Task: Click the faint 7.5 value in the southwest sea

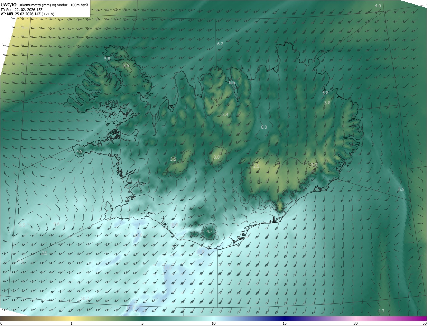Action: [x=44, y=253]
